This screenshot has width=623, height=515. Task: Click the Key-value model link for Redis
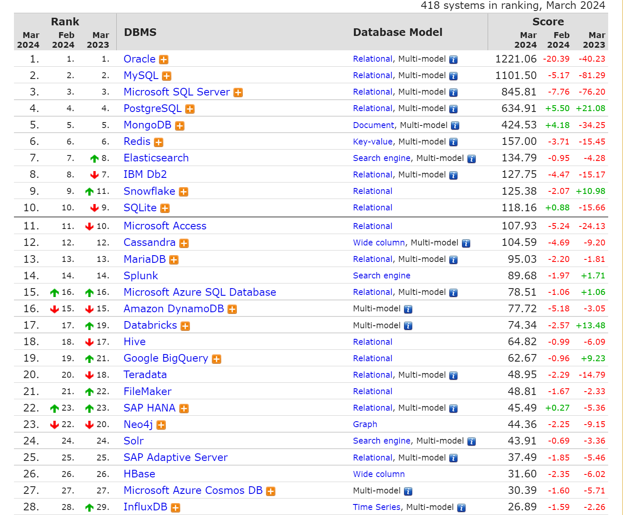(373, 142)
